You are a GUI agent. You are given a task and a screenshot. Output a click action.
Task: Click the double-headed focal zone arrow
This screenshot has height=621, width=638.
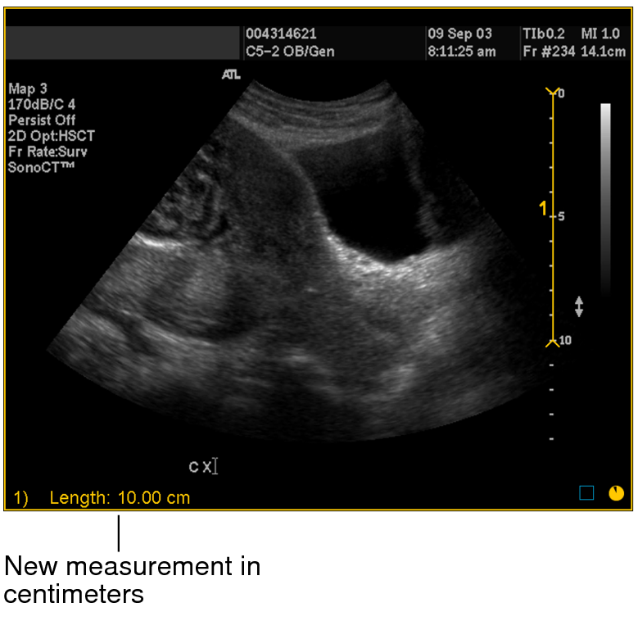click(x=579, y=306)
